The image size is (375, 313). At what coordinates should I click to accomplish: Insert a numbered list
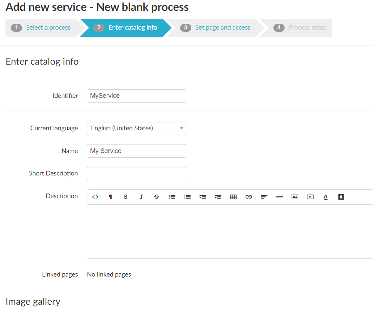[x=187, y=197]
